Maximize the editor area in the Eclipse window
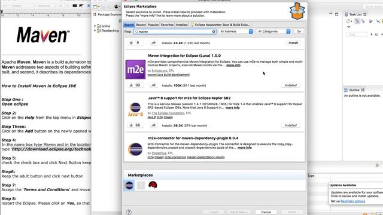The height and width of the screenshot is (215, 383). click(336, 14)
